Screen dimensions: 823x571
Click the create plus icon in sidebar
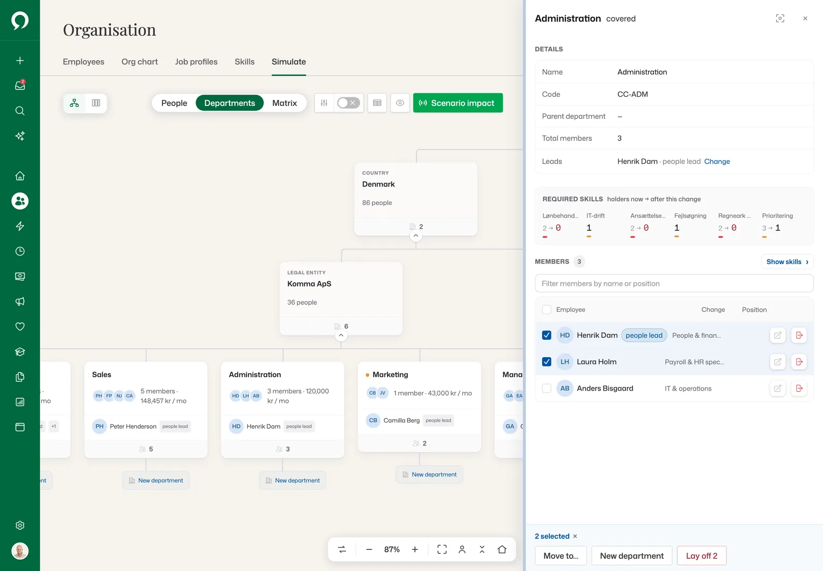pos(20,61)
